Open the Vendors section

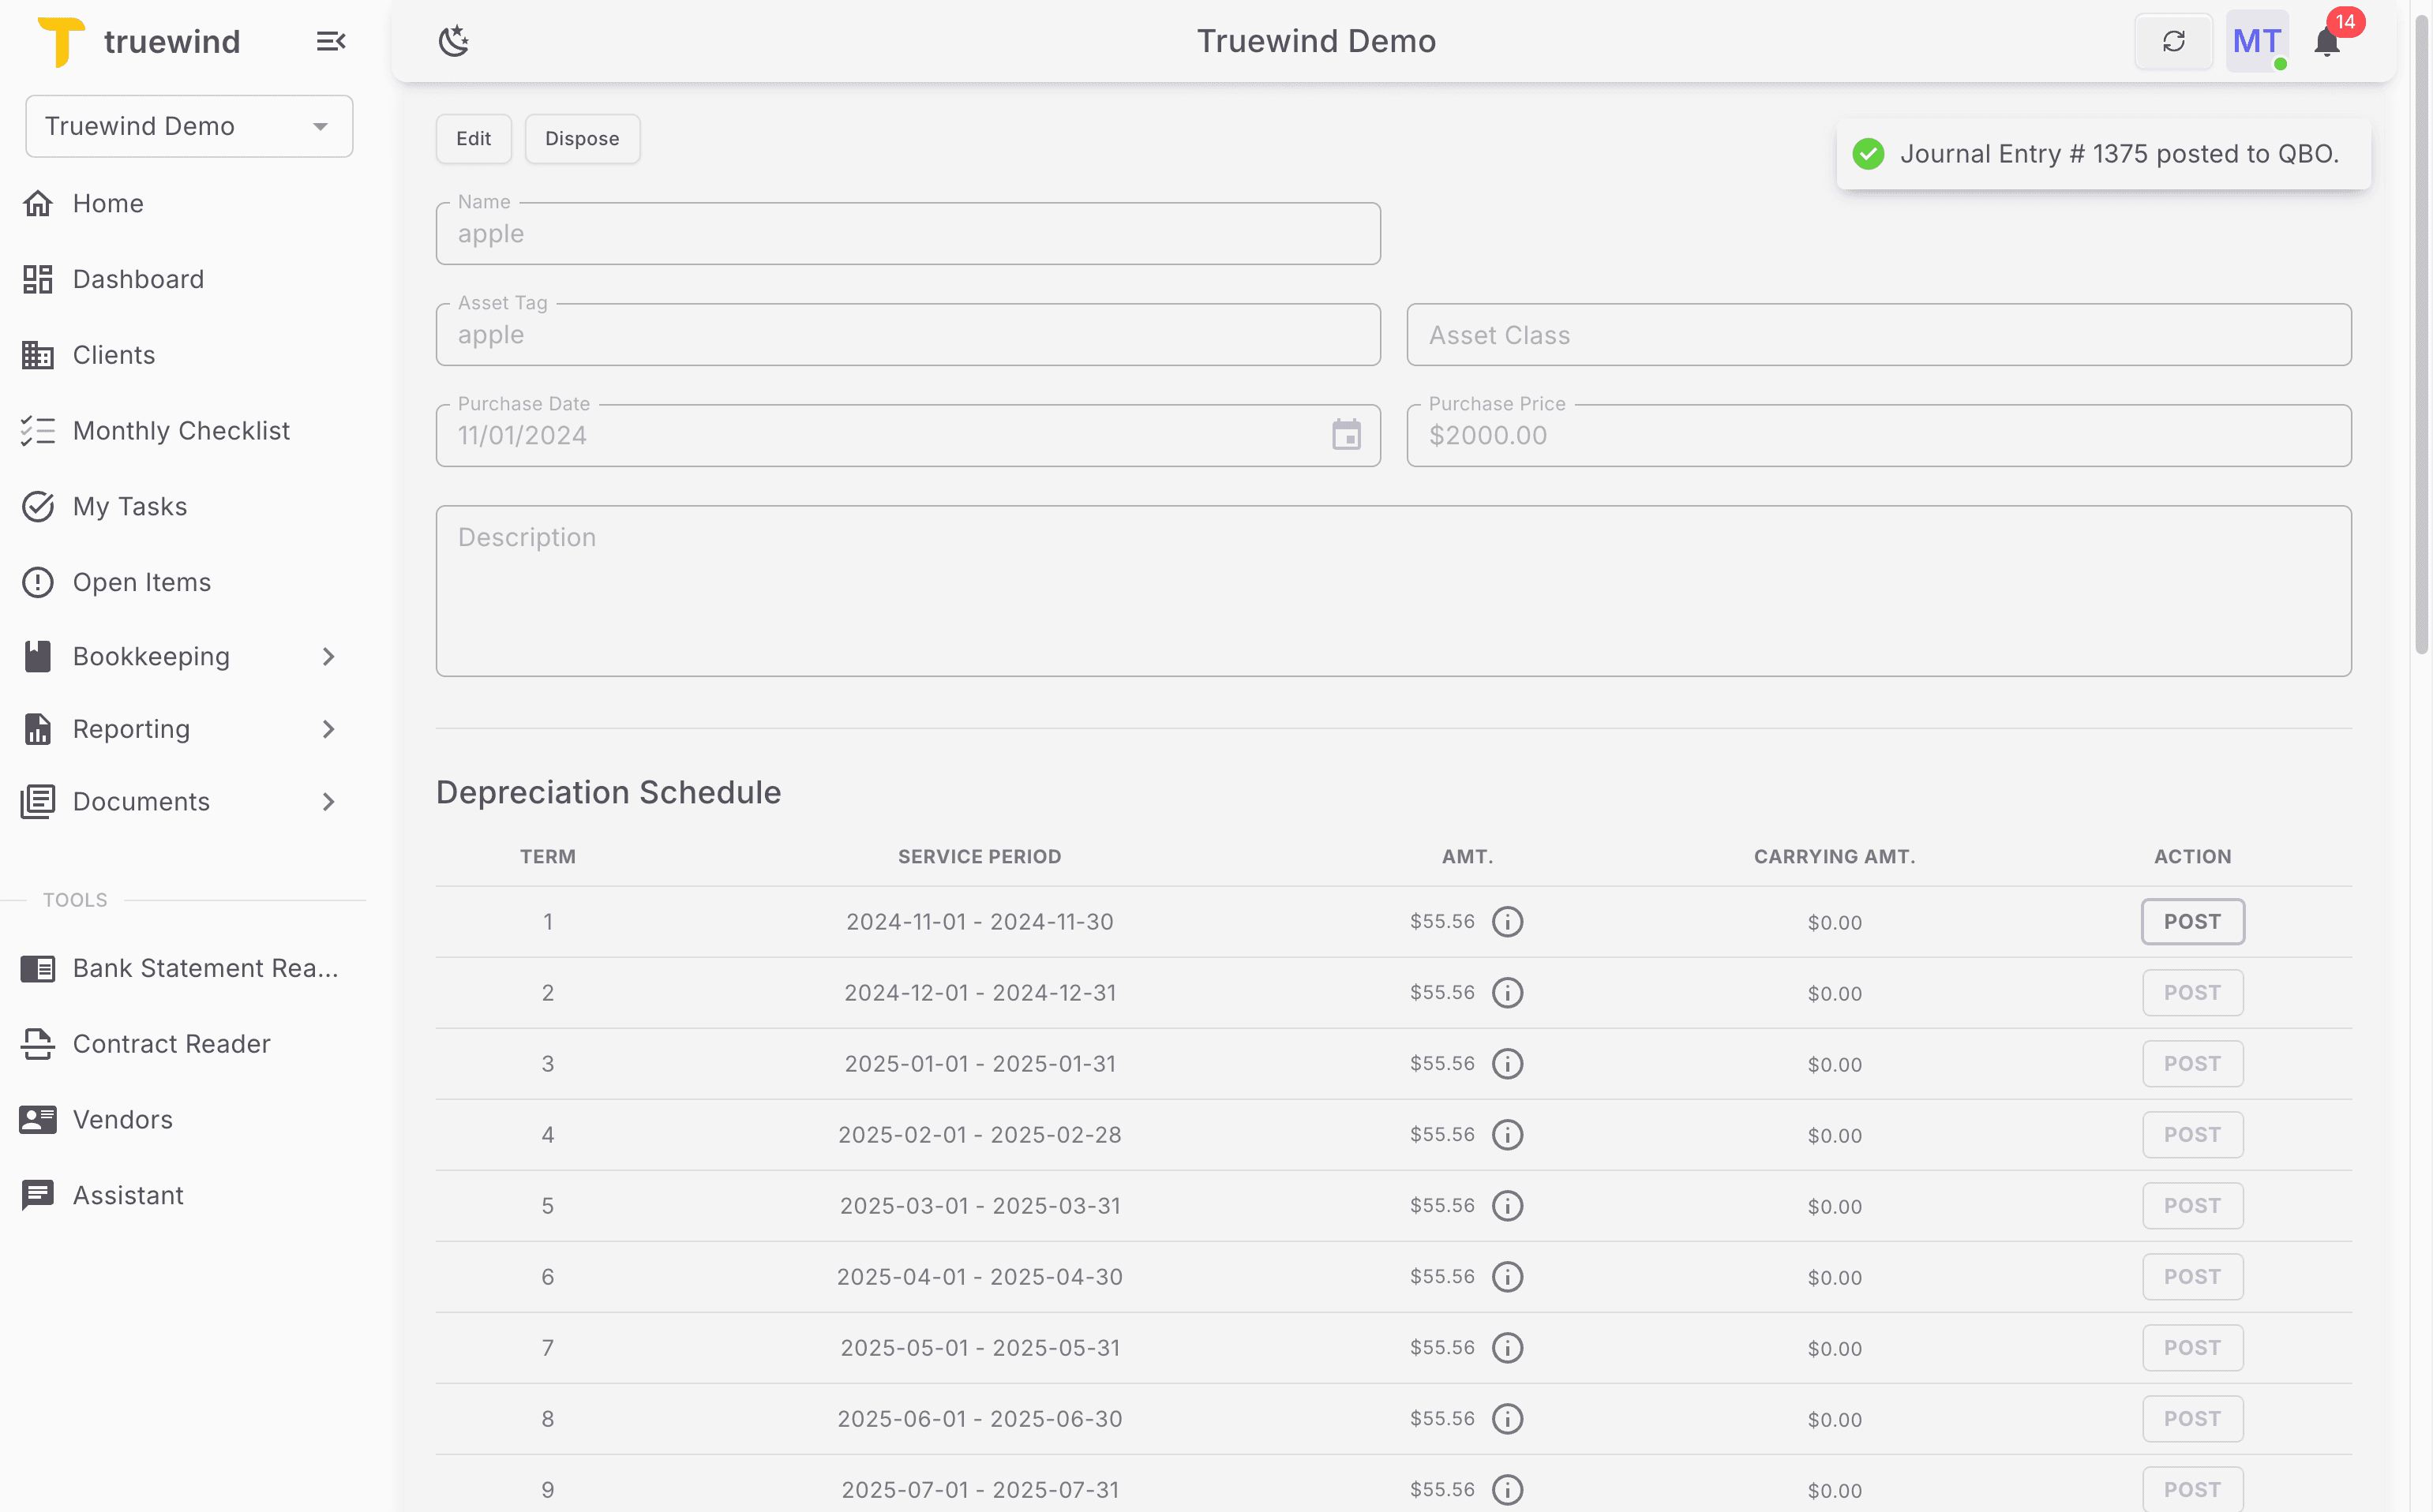click(x=122, y=1120)
